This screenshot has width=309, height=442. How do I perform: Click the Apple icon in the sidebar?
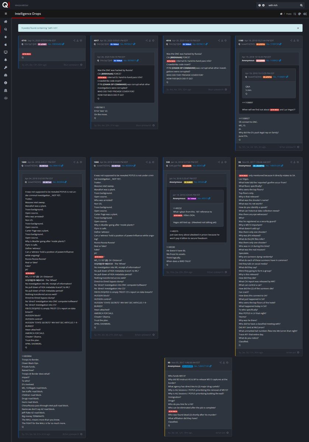[x=6, y=45]
